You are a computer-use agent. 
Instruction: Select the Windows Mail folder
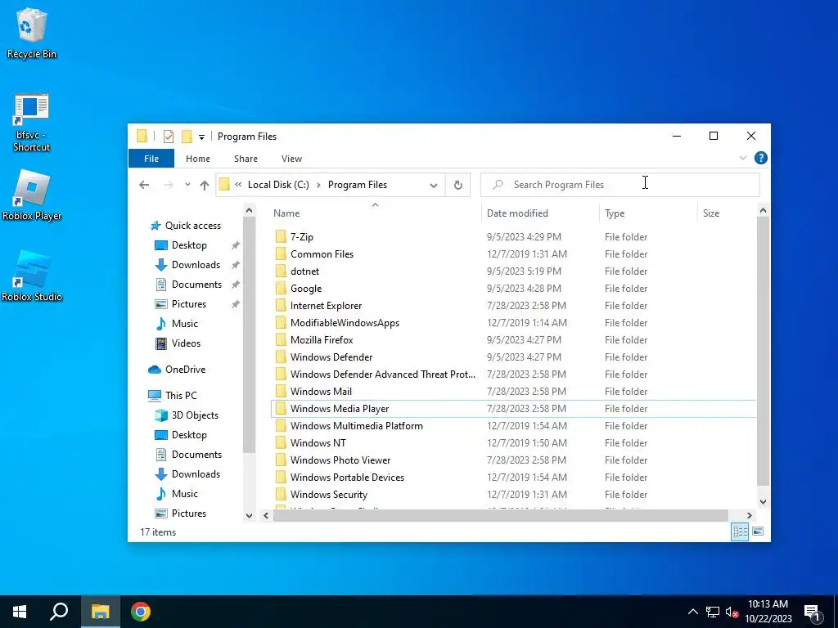(313, 392)
